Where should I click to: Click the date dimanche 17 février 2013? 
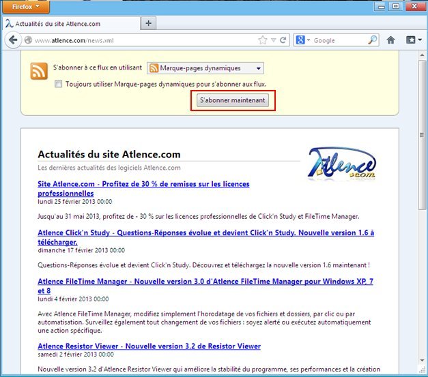[81, 250]
